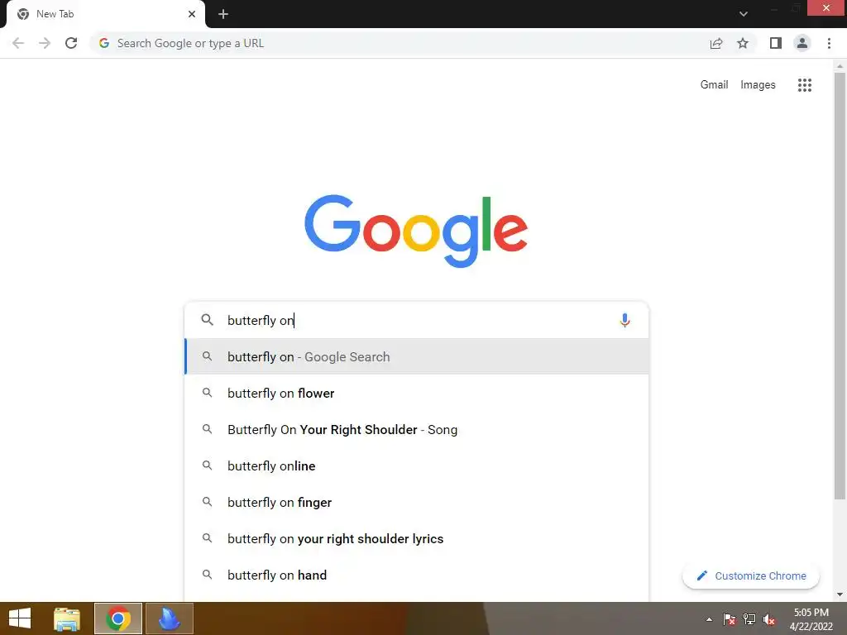847x635 pixels.
Task: Open network status tray icon
Action: point(749,619)
